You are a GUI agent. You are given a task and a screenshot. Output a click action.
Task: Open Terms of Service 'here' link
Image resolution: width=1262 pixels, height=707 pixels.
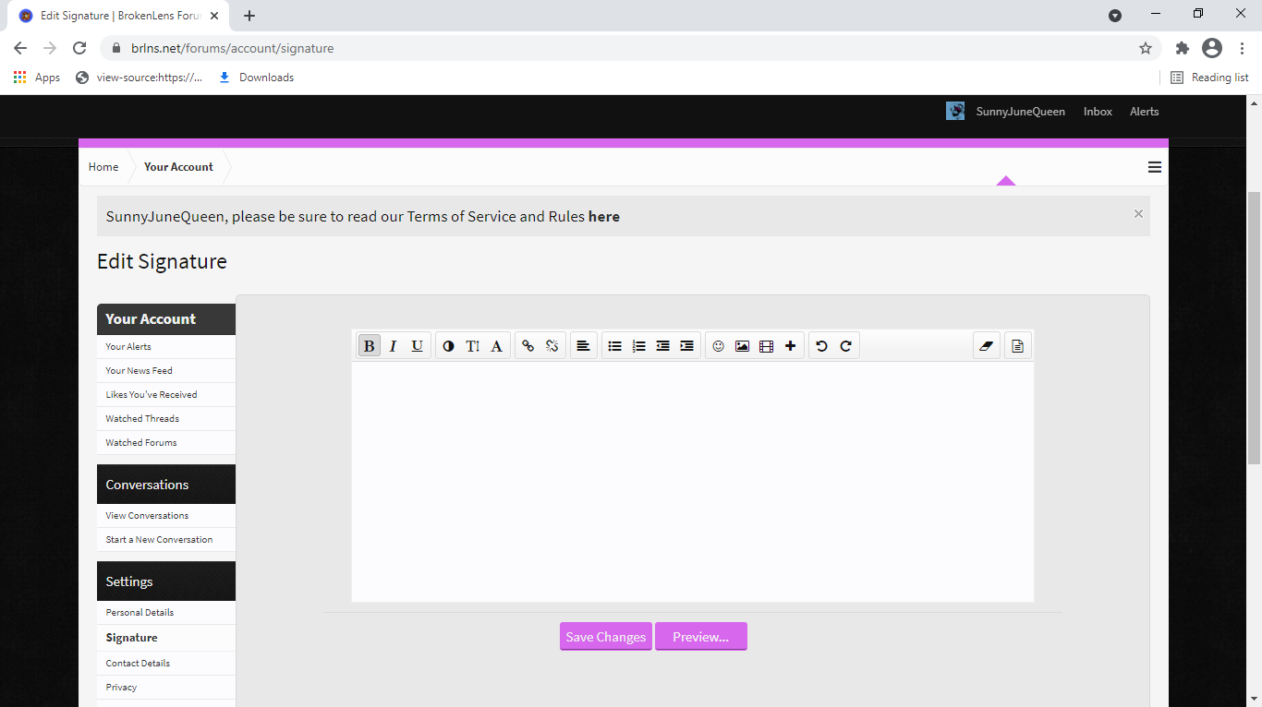604,217
